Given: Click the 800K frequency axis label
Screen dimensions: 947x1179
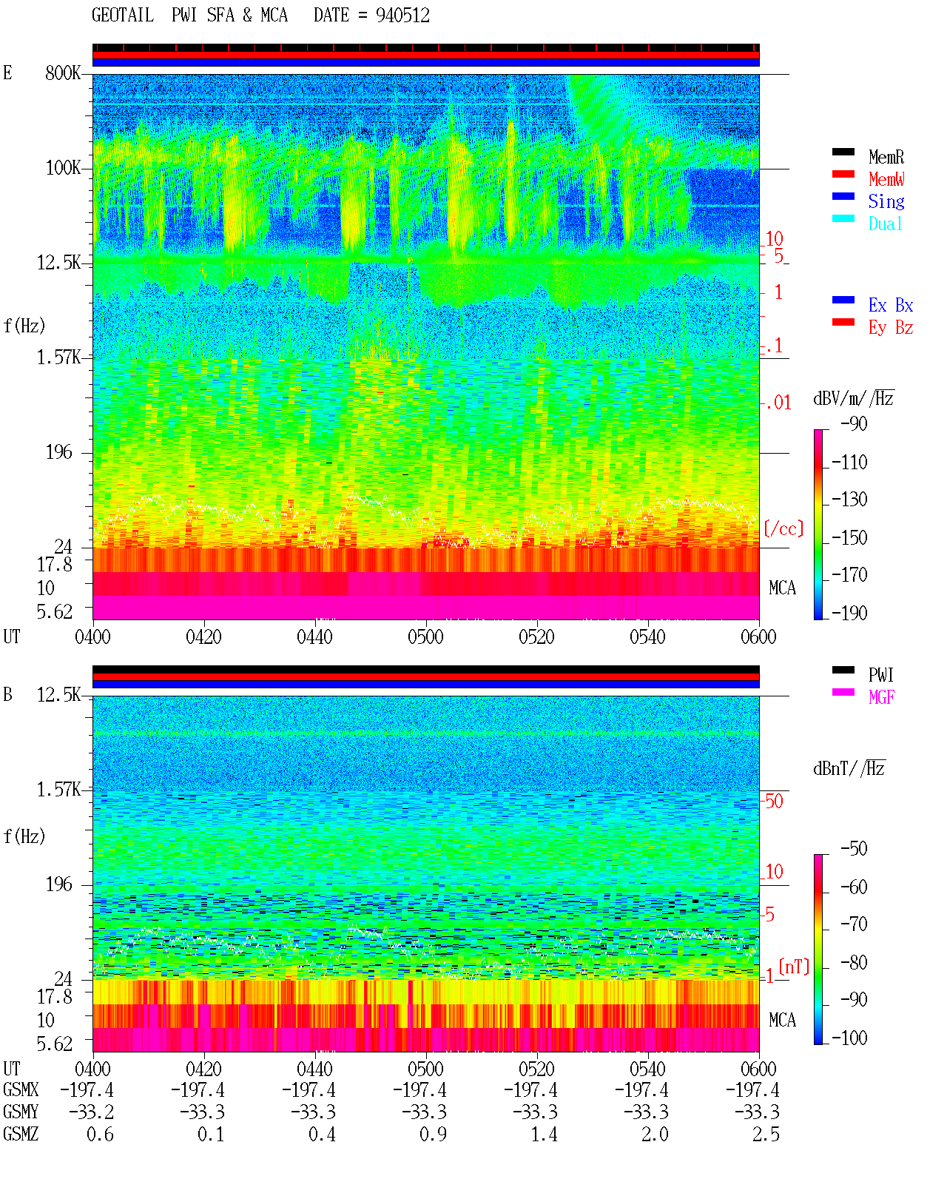Looking at the screenshot, I should [x=63, y=73].
